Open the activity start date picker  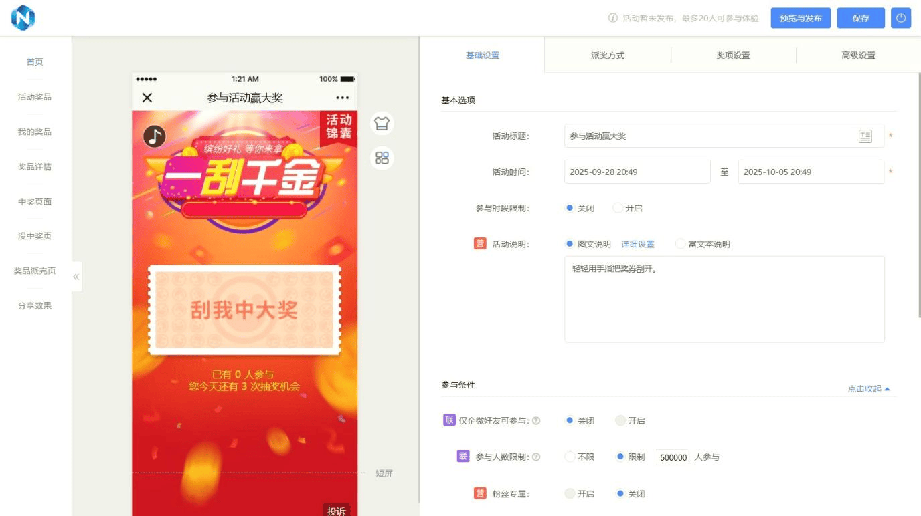[637, 172]
